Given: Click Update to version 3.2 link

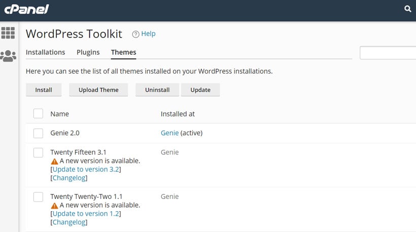Looking at the screenshot, I should click(x=86, y=170).
